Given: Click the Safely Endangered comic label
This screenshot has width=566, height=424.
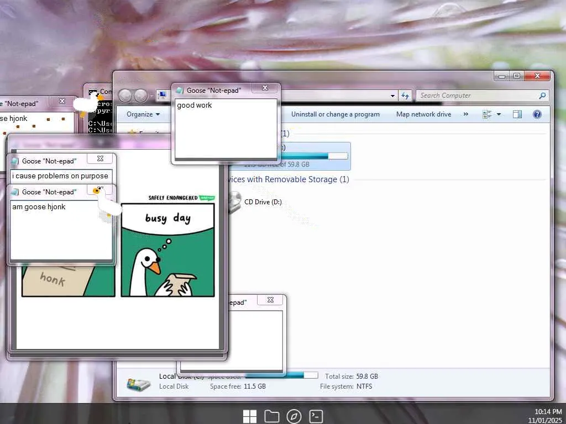Looking at the screenshot, I should [181, 198].
